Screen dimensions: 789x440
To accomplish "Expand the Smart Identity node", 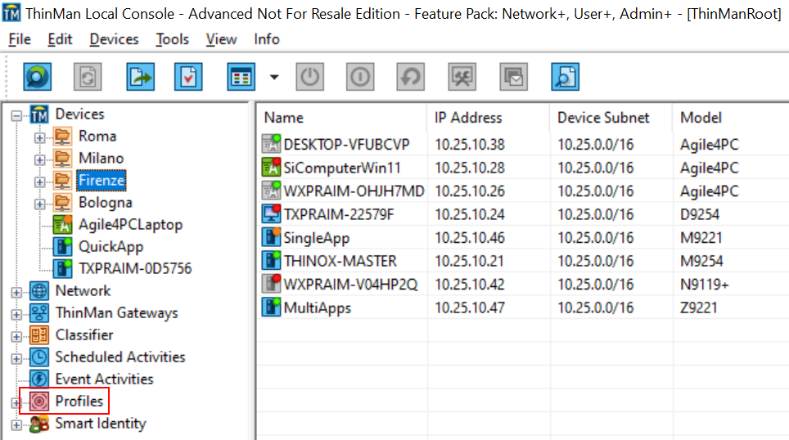I will click(x=16, y=425).
